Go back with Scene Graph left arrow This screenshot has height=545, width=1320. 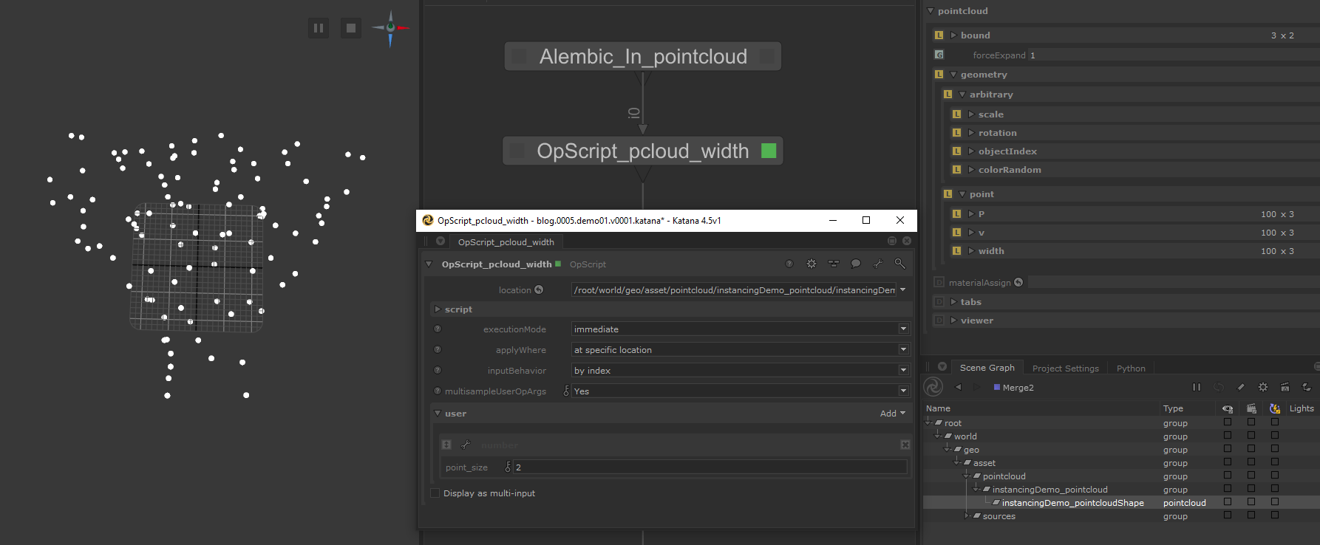point(959,387)
